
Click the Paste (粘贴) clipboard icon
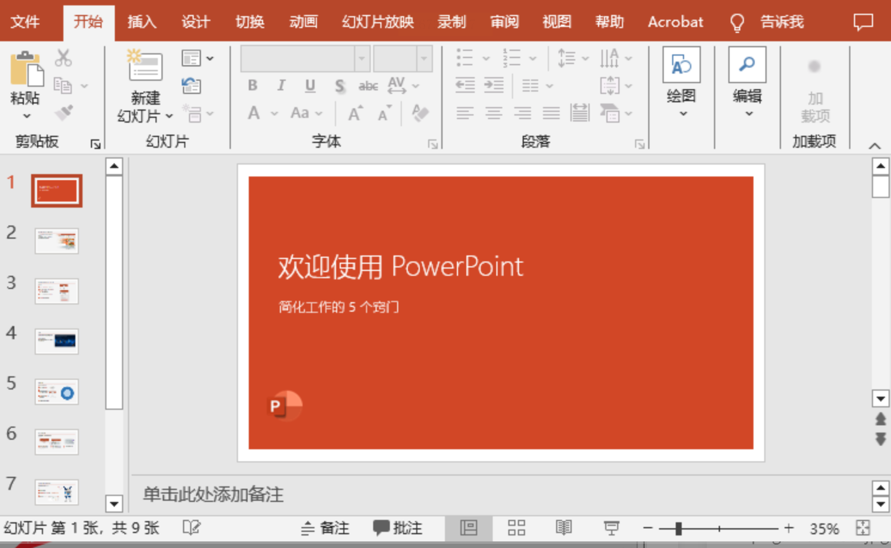point(26,69)
